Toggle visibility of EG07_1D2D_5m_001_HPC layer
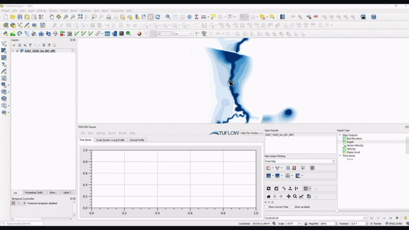The height and width of the screenshot is (230, 409). click(x=17, y=51)
